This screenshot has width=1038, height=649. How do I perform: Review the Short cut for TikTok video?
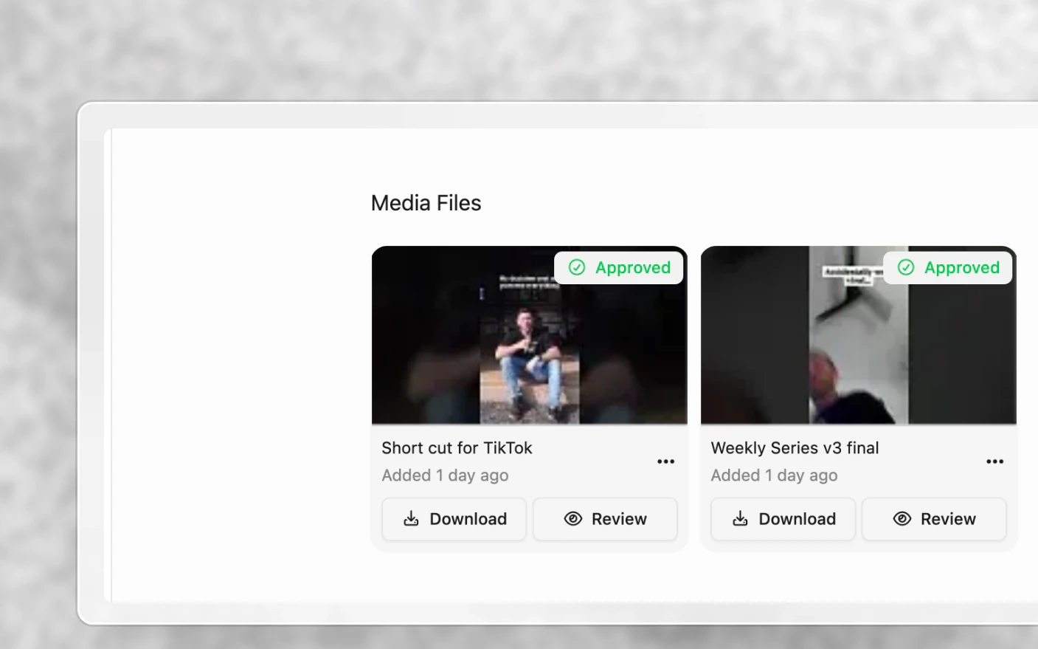click(x=605, y=519)
